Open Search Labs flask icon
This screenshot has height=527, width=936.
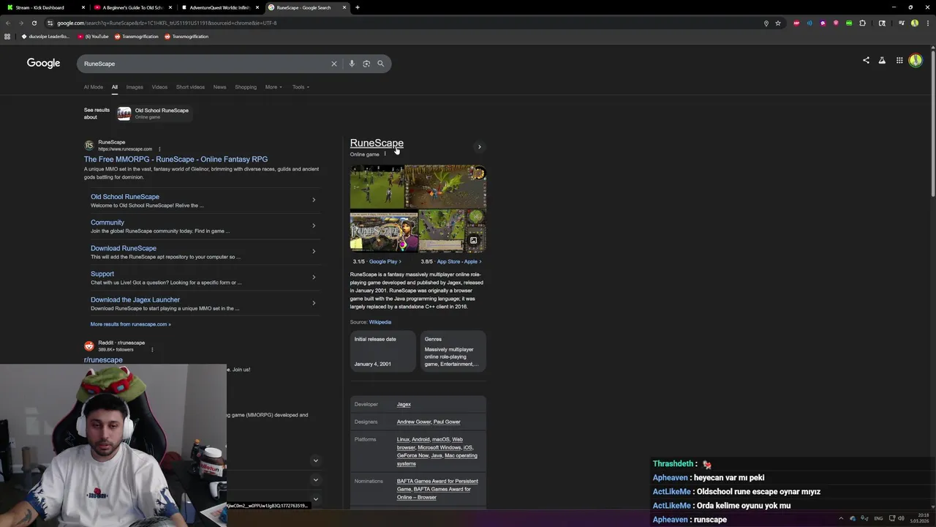point(882,61)
